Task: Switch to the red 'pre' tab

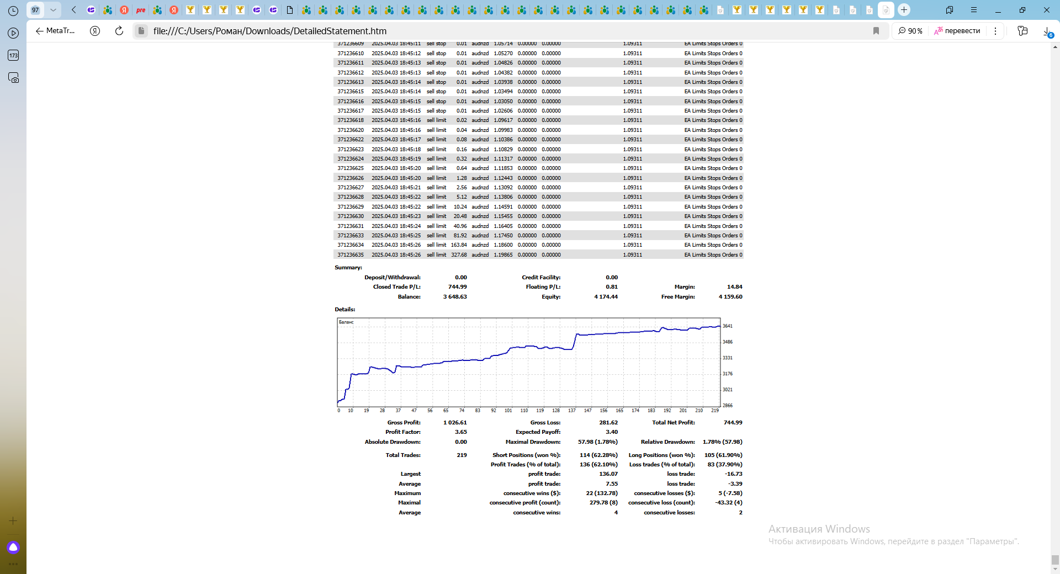Action: (x=141, y=10)
